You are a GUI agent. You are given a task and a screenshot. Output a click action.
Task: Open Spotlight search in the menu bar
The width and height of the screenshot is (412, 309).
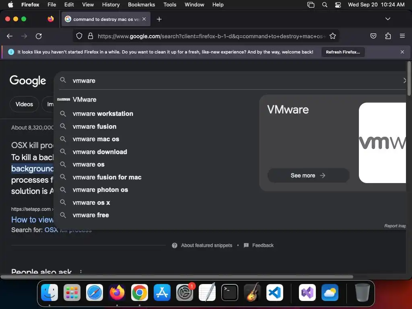point(325,5)
